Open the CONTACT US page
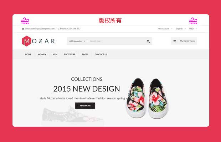The width and height of the screenshot is (221, 142). click(101, 54)
